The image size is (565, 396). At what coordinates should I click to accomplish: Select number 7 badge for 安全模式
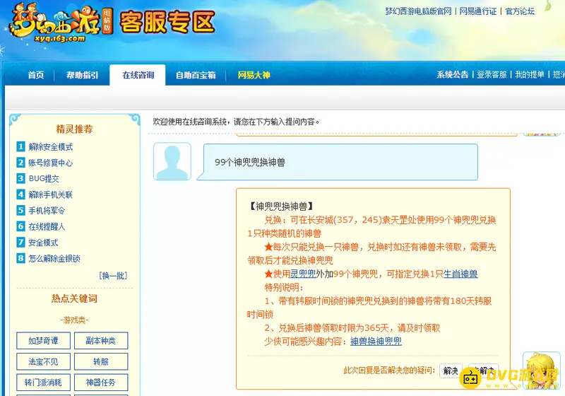pyautogui.click(x=20, y=243)
